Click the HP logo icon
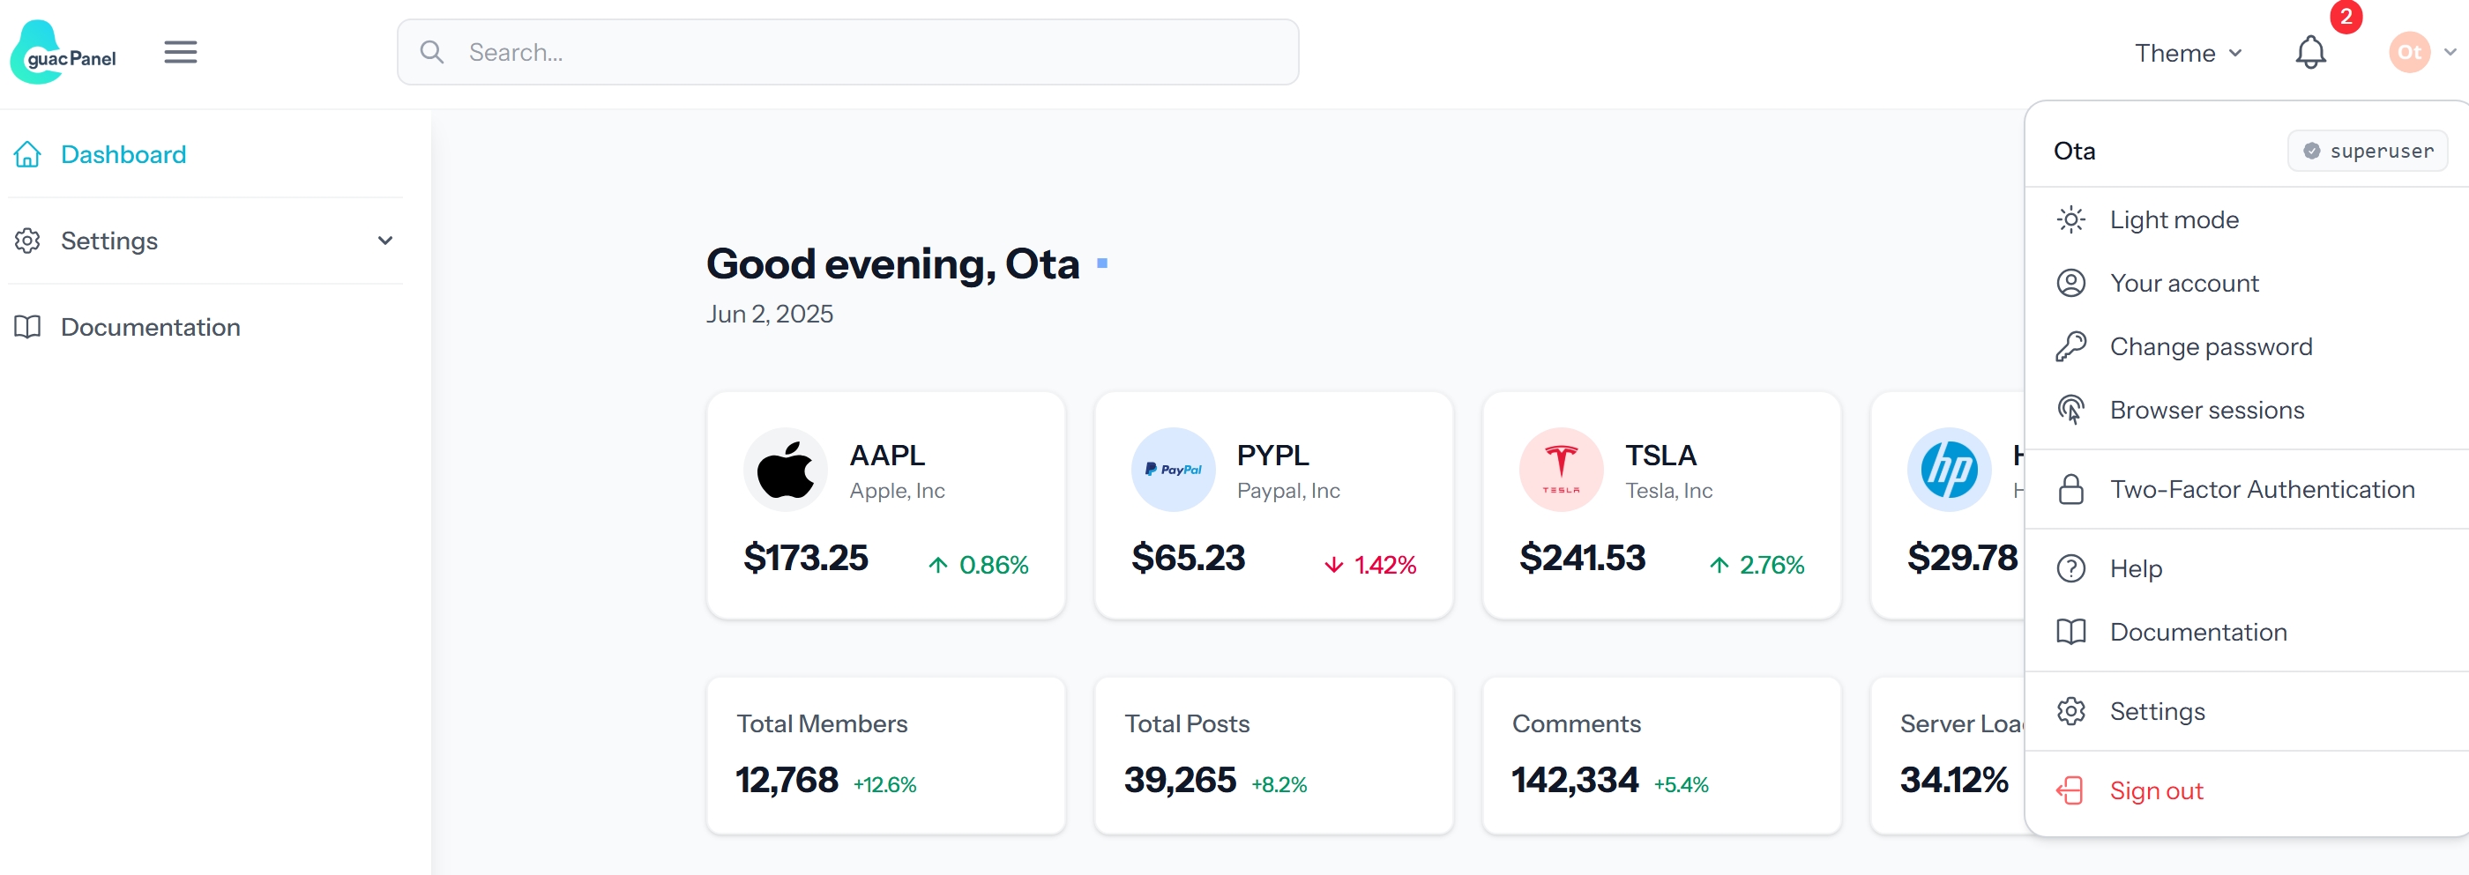Viewport: 2469px width, 875px height. pos(1950,469)
